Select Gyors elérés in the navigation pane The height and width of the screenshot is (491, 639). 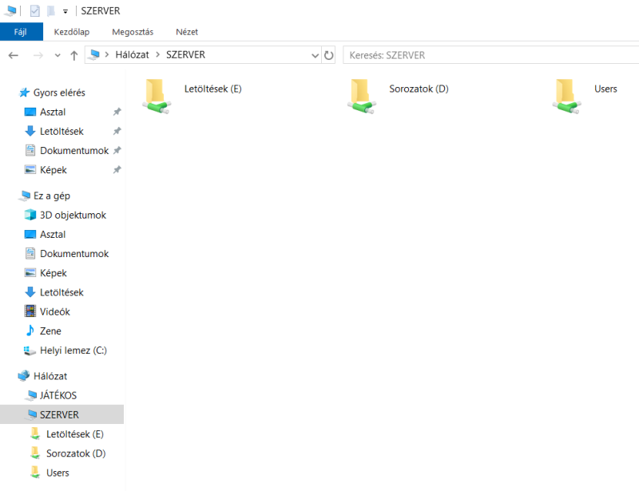click(x=59, y=93)
